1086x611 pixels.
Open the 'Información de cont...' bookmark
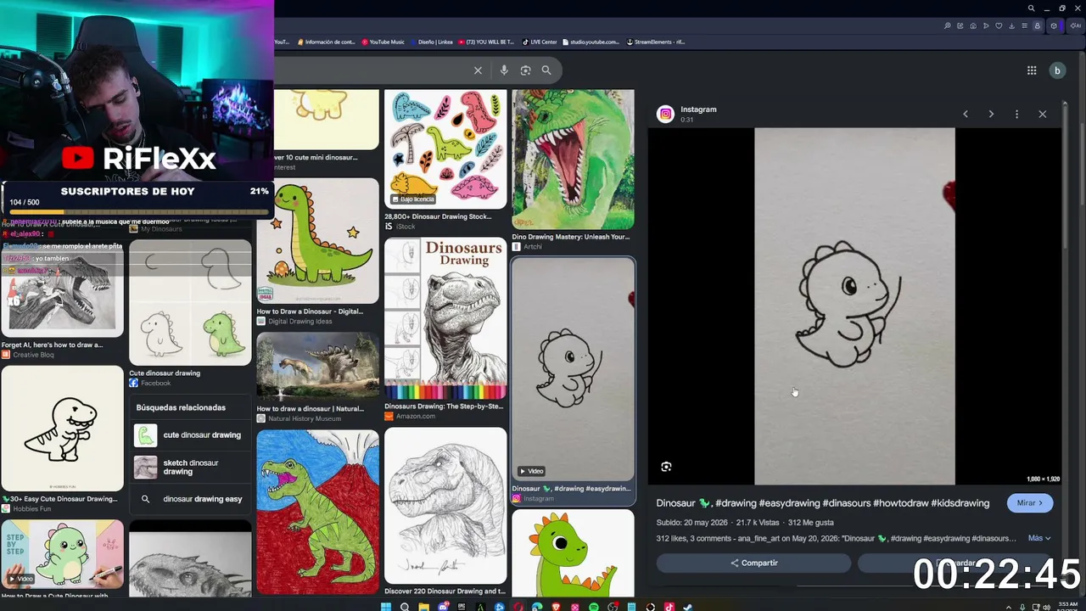(325, 42)
